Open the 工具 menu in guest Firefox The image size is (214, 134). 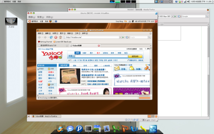[x=78, y=33]
